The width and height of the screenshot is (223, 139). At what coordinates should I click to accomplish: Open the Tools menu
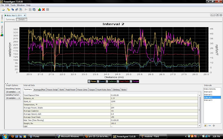[x=13, y=6]
